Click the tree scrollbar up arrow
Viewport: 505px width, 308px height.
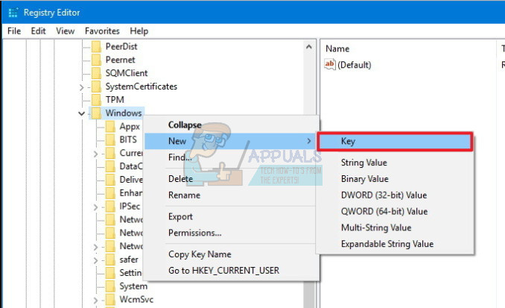(309, 47)
